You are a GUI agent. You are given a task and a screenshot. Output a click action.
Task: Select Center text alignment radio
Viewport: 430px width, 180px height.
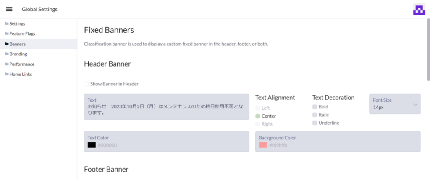click(257, 116)
